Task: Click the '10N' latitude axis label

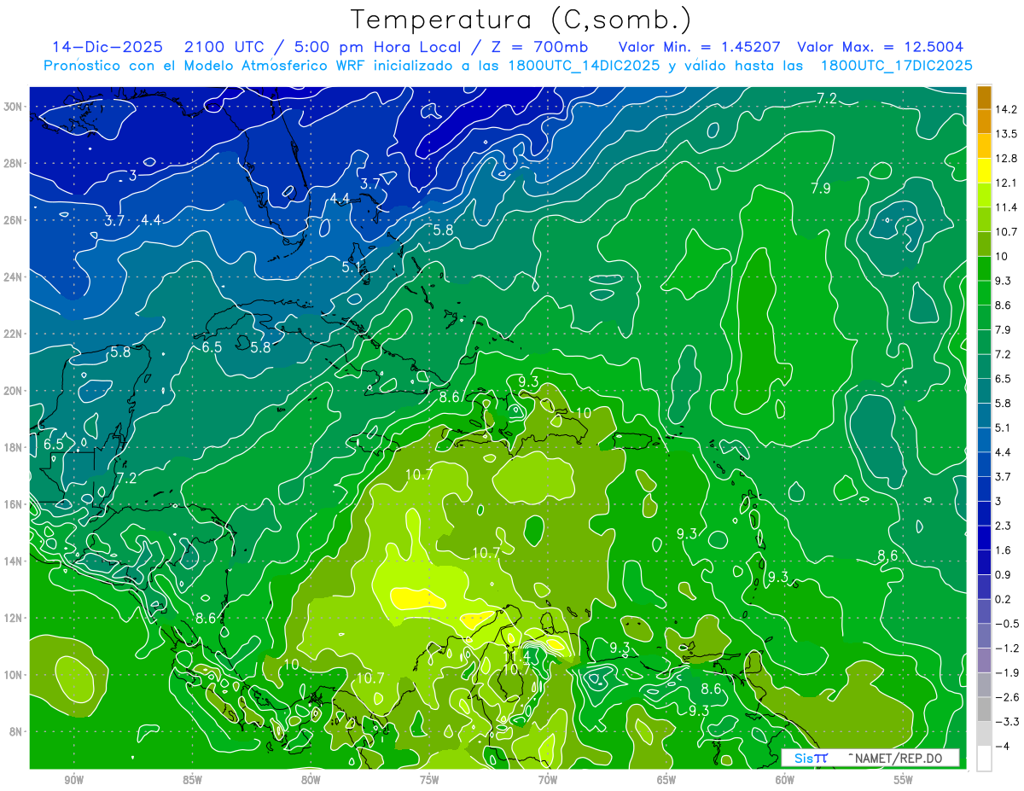Action: tap(15, 675)
